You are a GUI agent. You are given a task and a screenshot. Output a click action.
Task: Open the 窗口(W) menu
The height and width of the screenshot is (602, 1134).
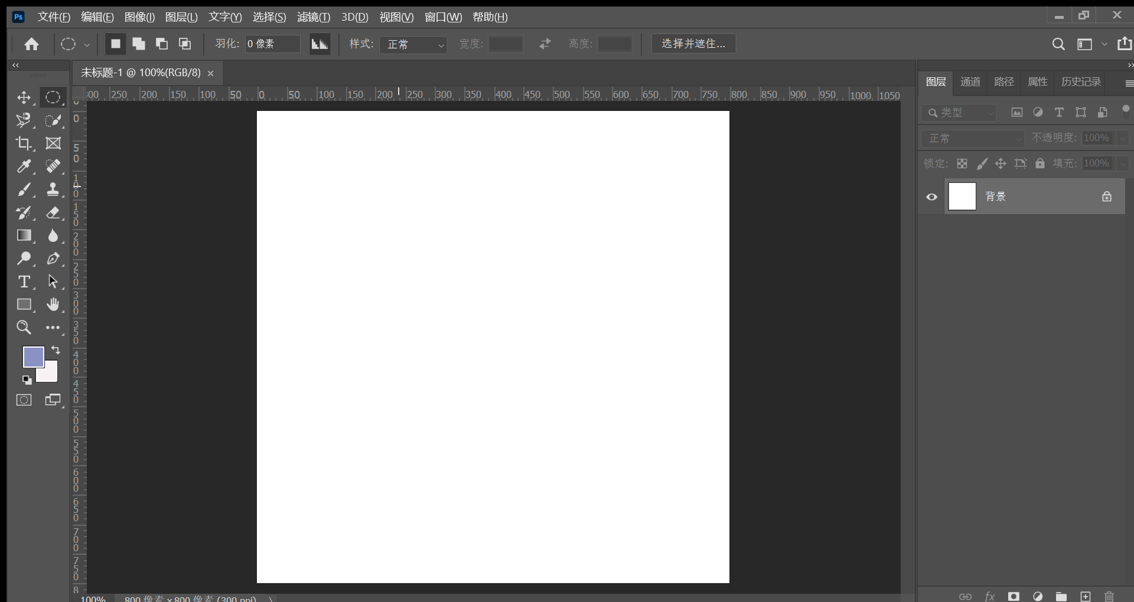point(443,17)
